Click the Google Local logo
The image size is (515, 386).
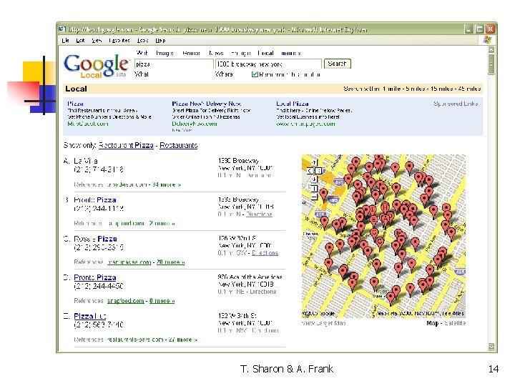(x=97, y=66)
